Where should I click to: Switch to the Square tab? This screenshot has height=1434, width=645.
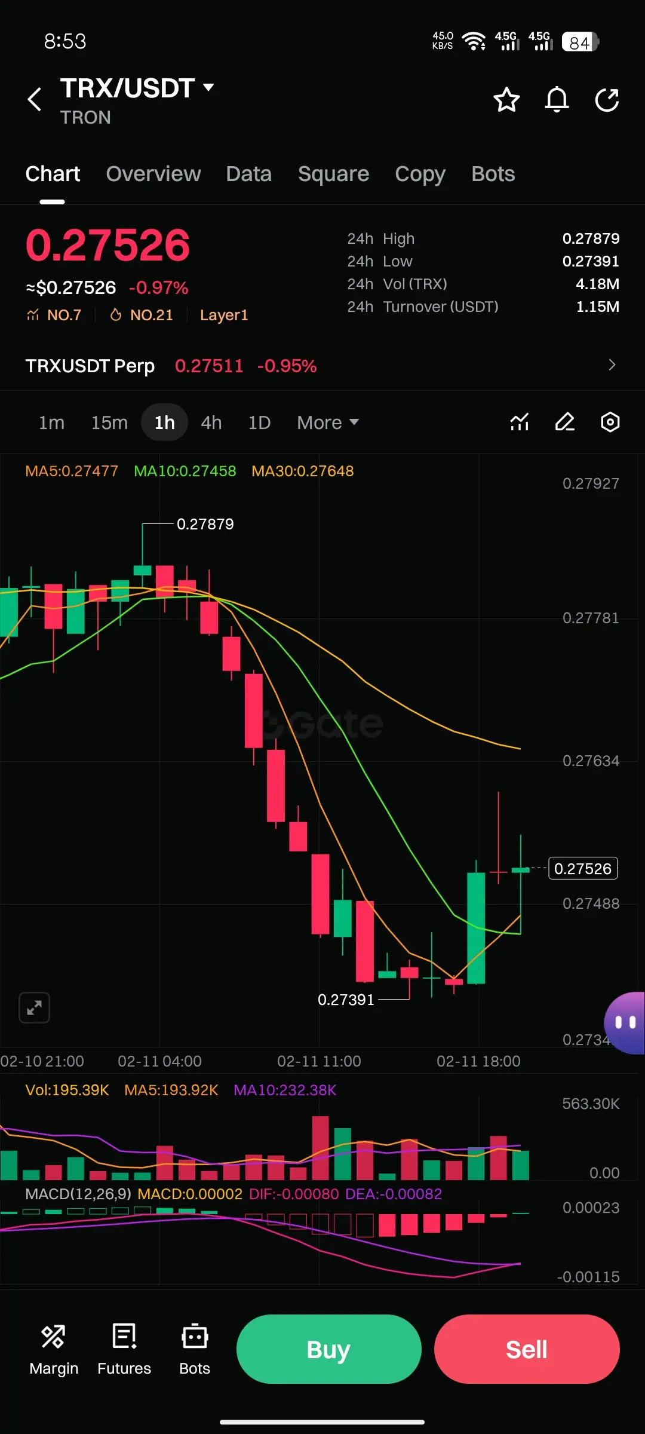pos(334,174)
